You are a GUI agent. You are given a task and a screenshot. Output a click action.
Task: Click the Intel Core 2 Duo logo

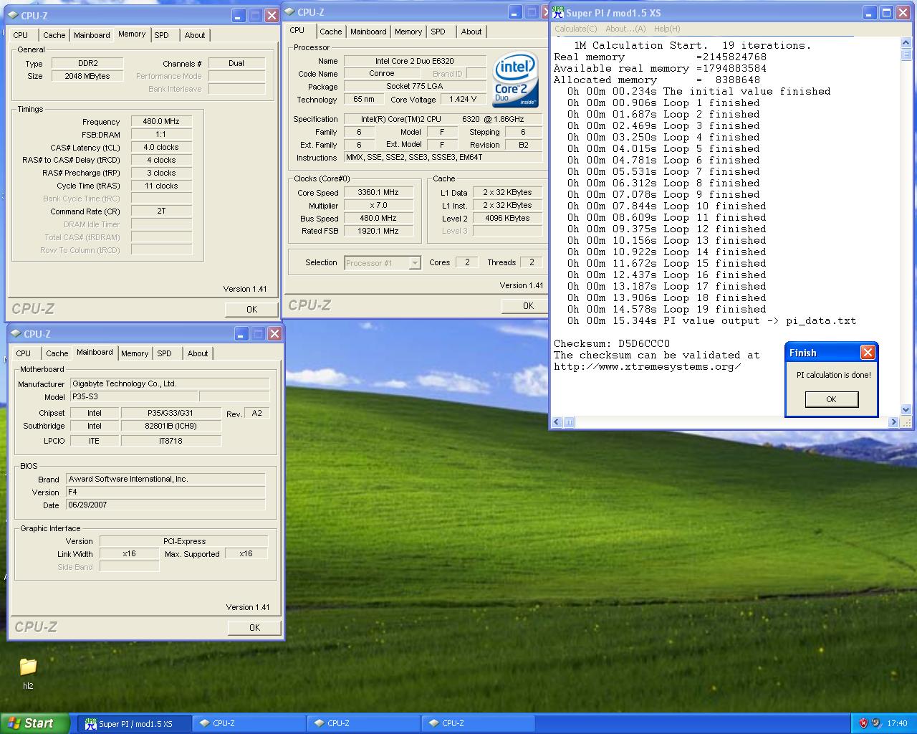point(515,79)
